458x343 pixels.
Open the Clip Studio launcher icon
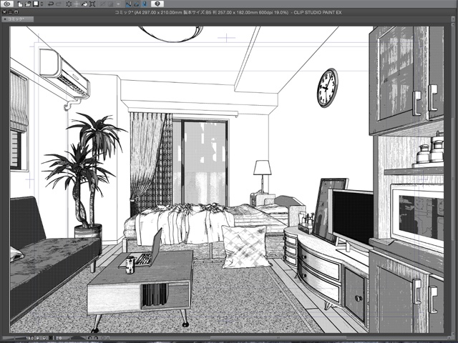click(x=7, y=4)
